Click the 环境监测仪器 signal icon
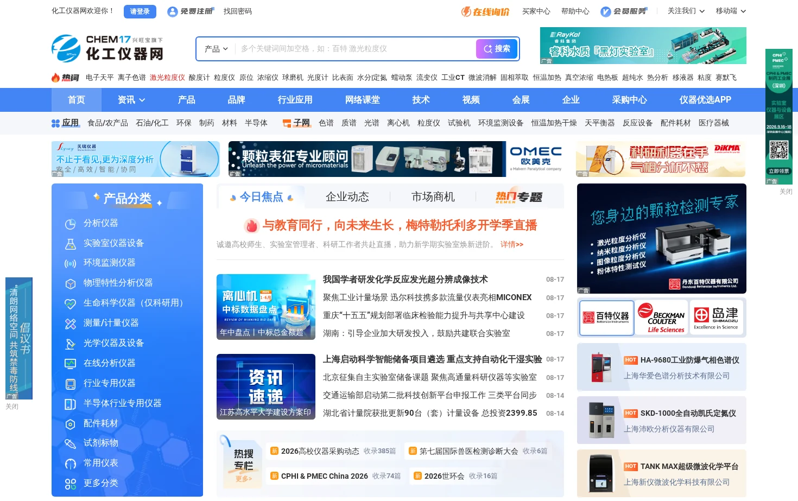 (71, 263)
